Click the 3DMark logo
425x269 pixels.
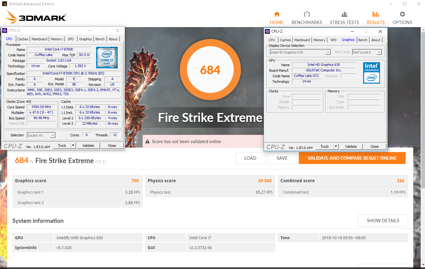click(x=36, y=17)
